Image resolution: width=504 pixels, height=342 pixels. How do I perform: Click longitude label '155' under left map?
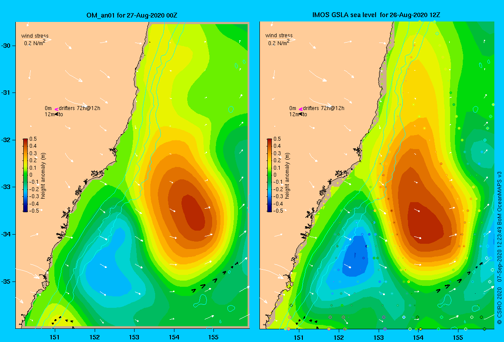pyautogui.click(x=213, y=337)
